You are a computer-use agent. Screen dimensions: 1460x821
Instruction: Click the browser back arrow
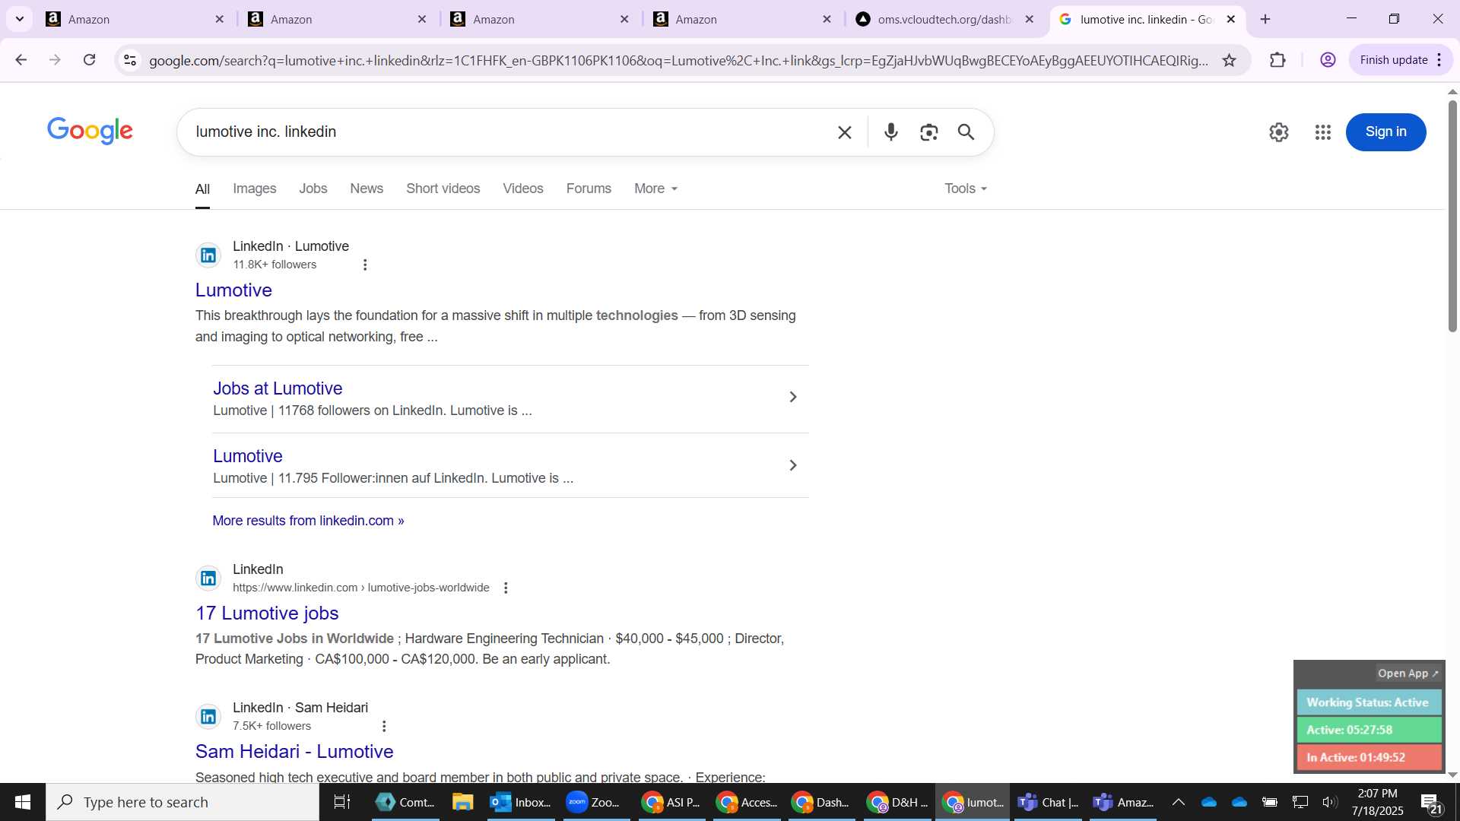pyautogui.click(x=21, y=60)
